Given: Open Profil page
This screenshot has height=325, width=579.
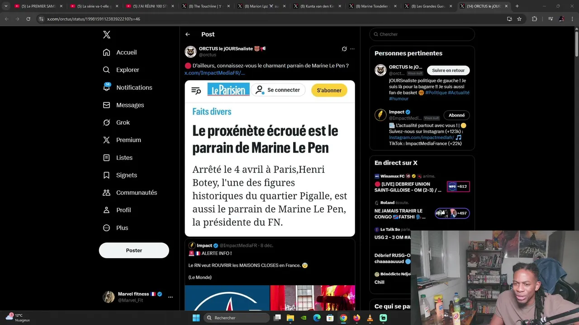Looking at the screenshot, I should coord(117,210).
